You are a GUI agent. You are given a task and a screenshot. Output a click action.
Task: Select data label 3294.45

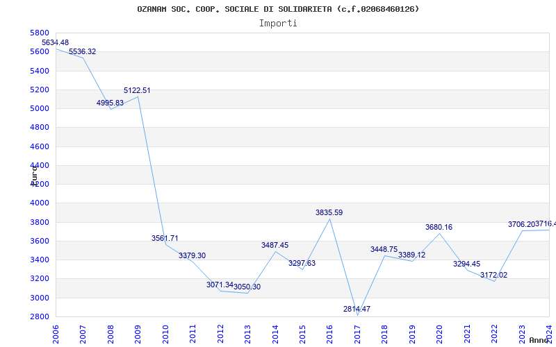point(466,264)
